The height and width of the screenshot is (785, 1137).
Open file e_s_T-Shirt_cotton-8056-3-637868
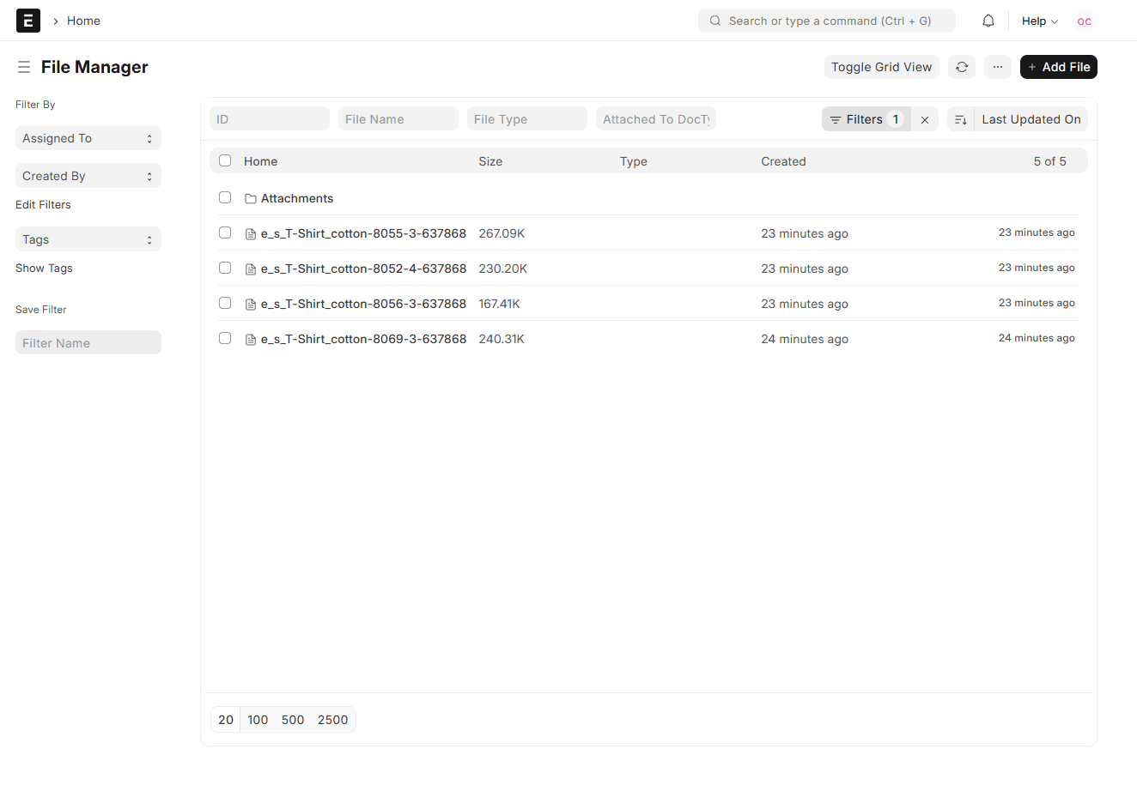click(x=363, y=304)
